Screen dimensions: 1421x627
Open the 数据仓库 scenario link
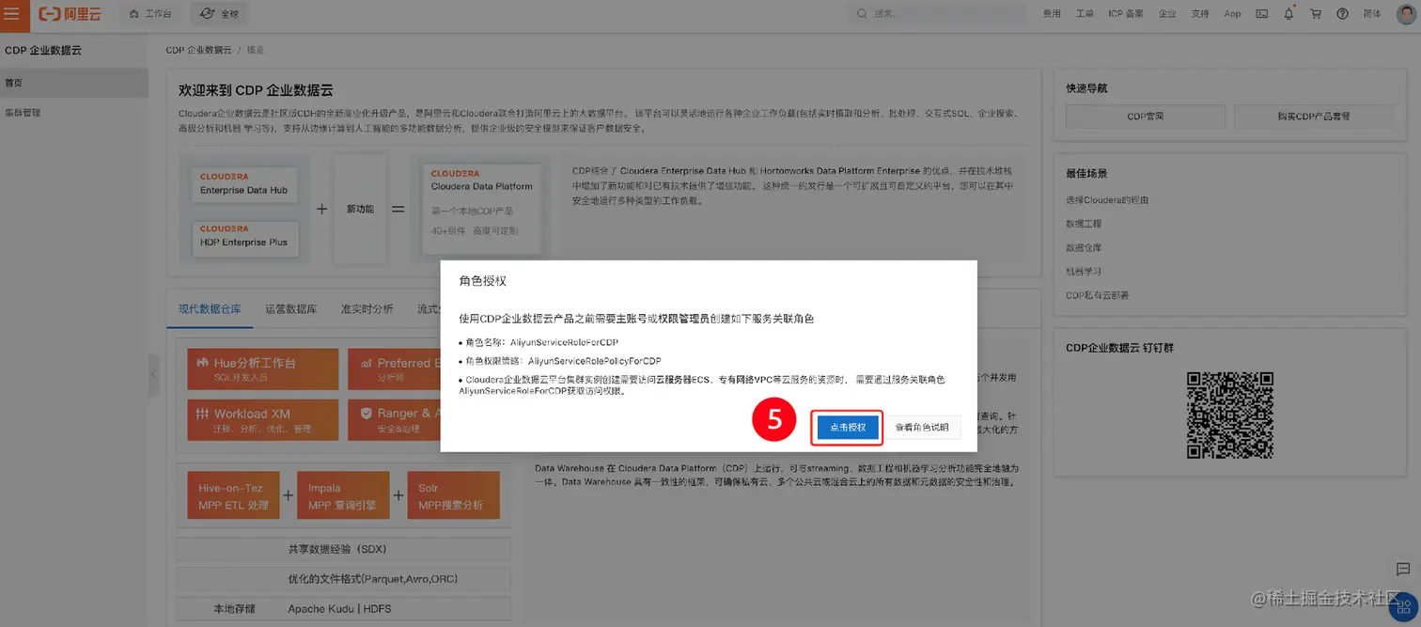[x=1084, y=247]
